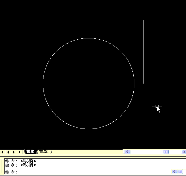The width and height of the screenshot is (186, 176).
Task: Click the drawing horizontal scrollbar thumb
Action: click(166, 152)
